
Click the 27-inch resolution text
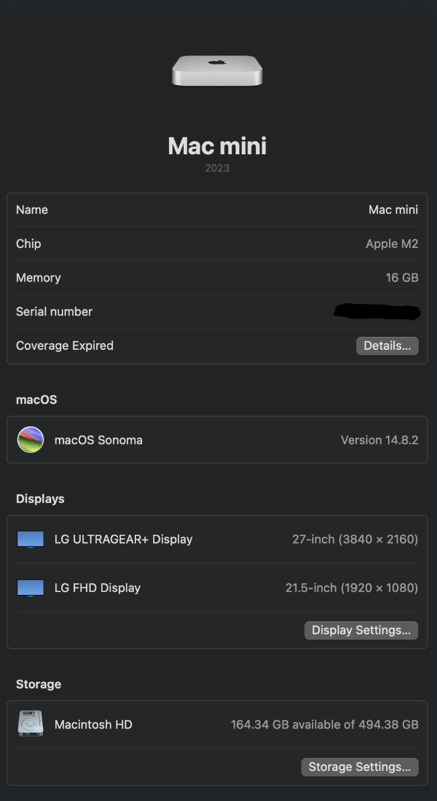tap(355, 539)
